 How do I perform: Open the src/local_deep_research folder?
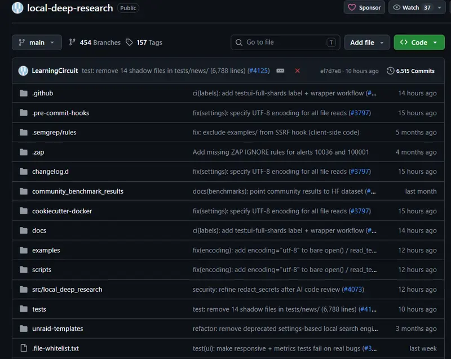pyautogui.click(x=67, y=290)
